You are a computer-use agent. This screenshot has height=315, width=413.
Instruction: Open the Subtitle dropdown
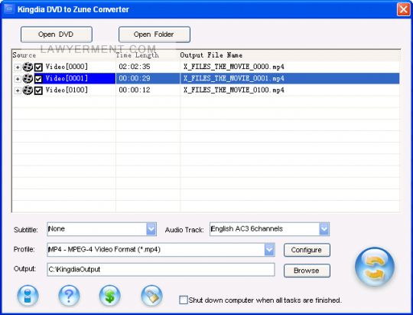[151, 229]
